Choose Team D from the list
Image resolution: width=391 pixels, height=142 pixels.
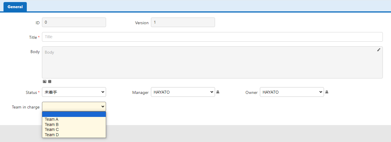74,135
